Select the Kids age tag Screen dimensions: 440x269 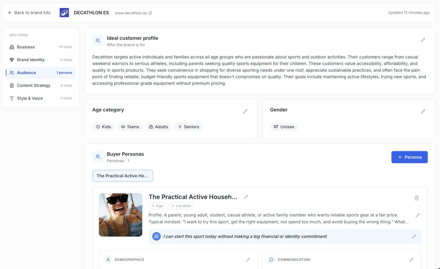[x=103, y=127]
